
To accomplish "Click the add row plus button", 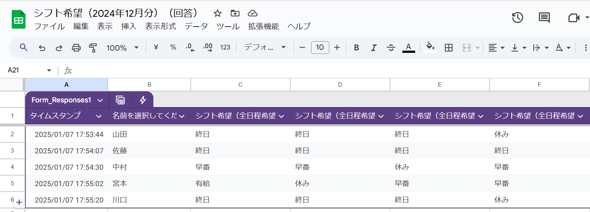I will [x=19, y=202].
